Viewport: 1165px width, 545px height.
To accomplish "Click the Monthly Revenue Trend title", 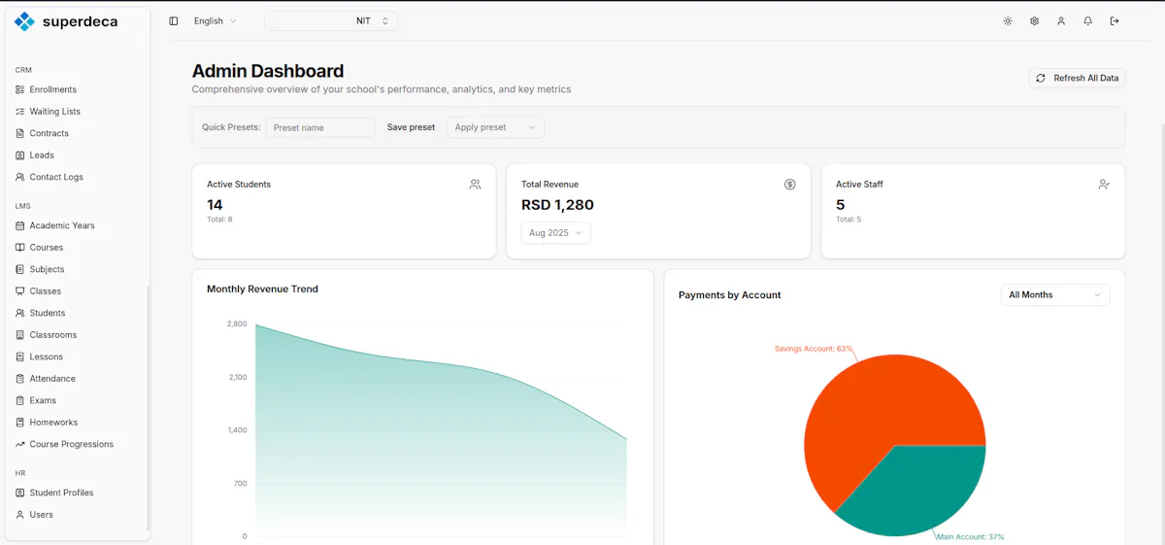I will 262,289.
